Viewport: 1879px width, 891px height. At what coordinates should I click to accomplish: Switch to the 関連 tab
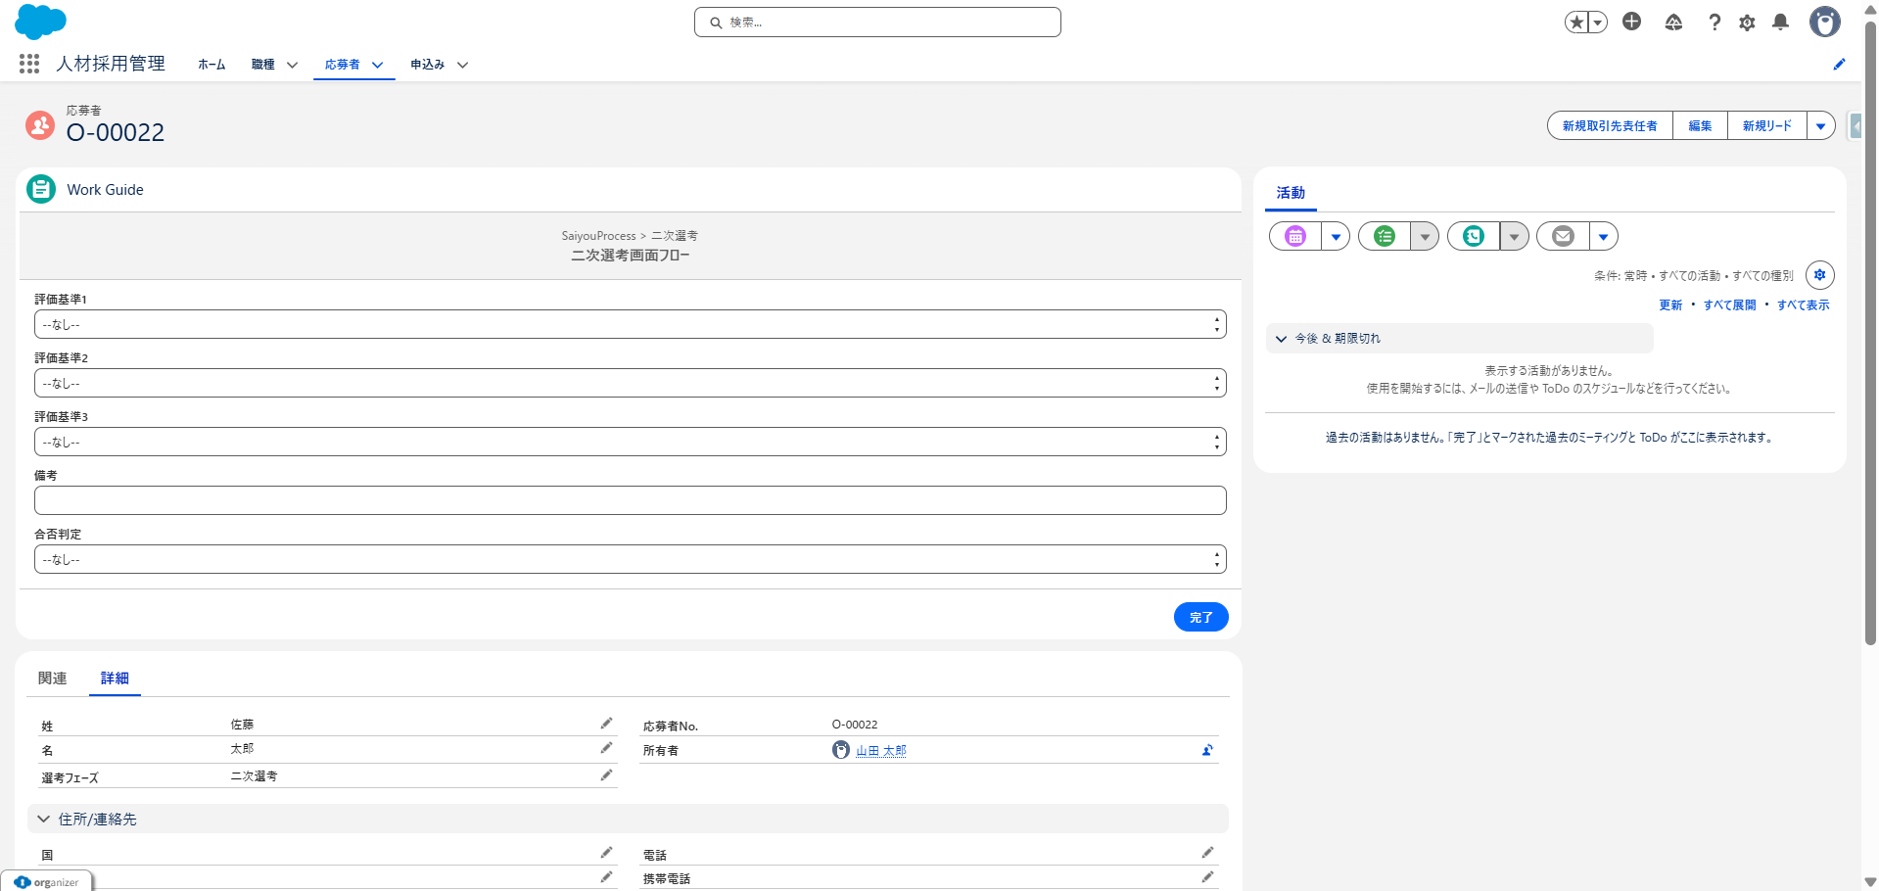tap(52, 679)
